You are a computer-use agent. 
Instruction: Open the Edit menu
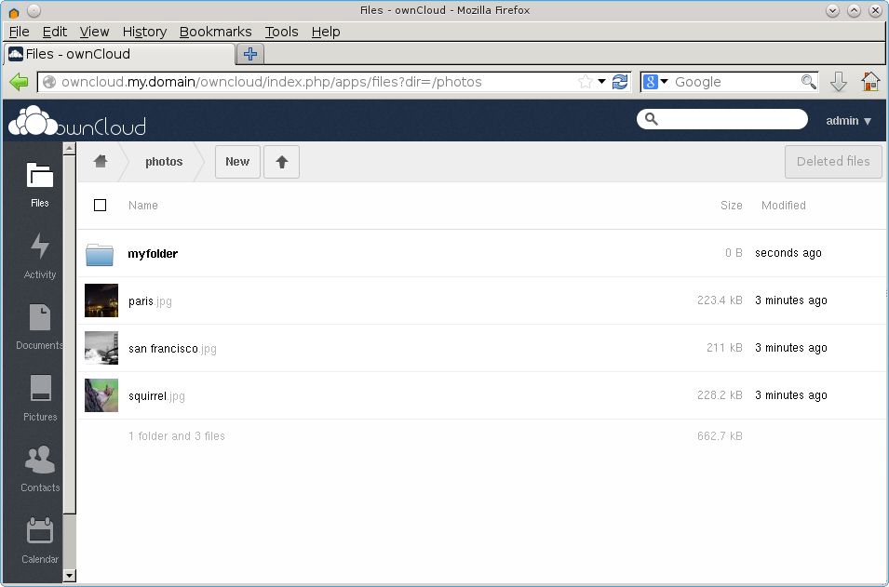pyautogui.click(x=55, y=32)
